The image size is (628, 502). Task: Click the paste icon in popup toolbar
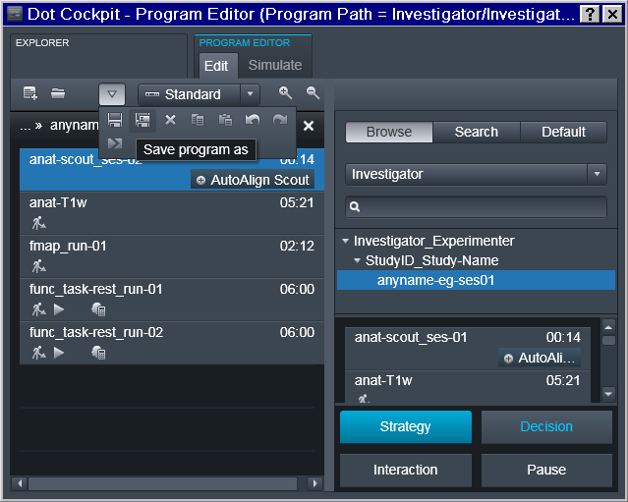(x=225, y=120)
